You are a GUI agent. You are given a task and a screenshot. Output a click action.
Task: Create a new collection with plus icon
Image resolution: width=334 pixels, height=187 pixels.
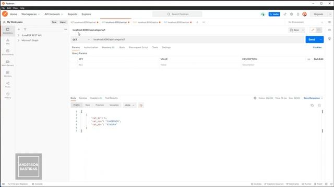tap(19, 29)
